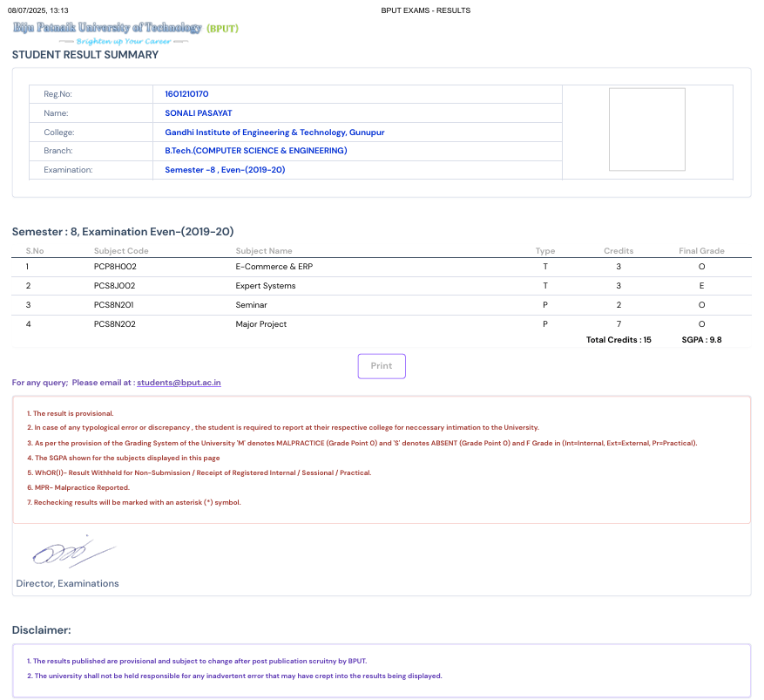Viewport: 764px width, 700px height.
Task: Click the timestamp 08/07/2025, 13:13
Action: [x=38, y=10]
